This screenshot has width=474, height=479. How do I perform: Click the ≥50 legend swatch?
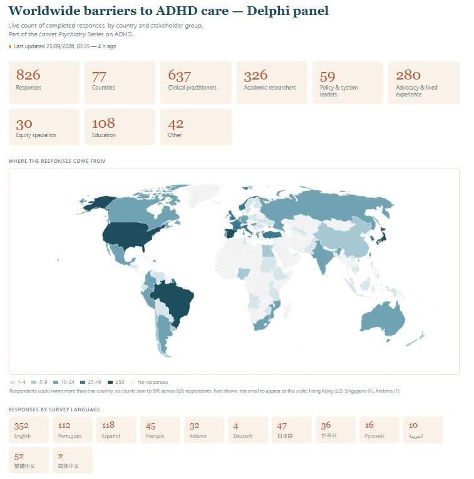(x=110, y=382)
